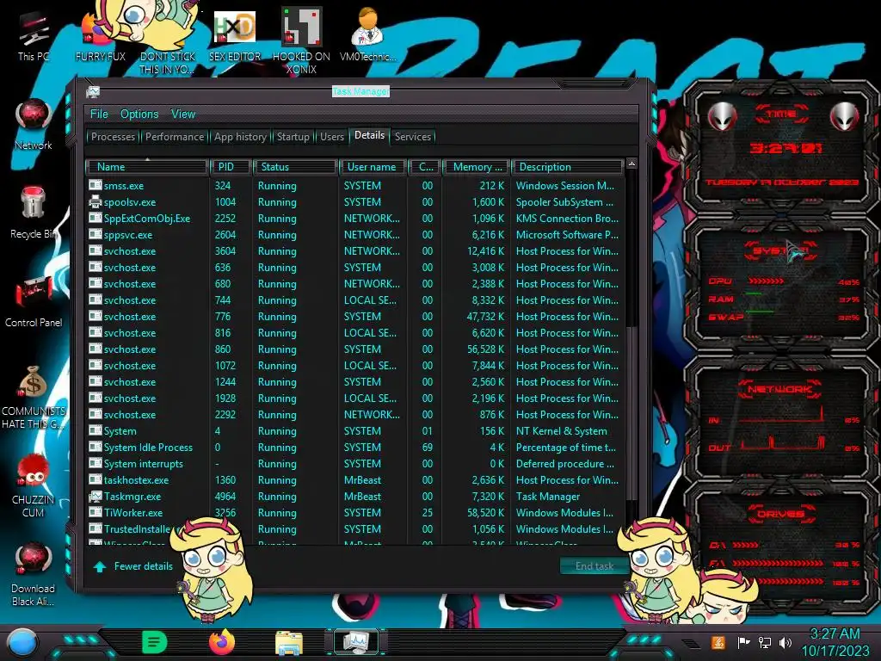Click the Task Manager title bar icon
Image resolution: width=881 pixels, height=661 pixels.
point(93,91)
